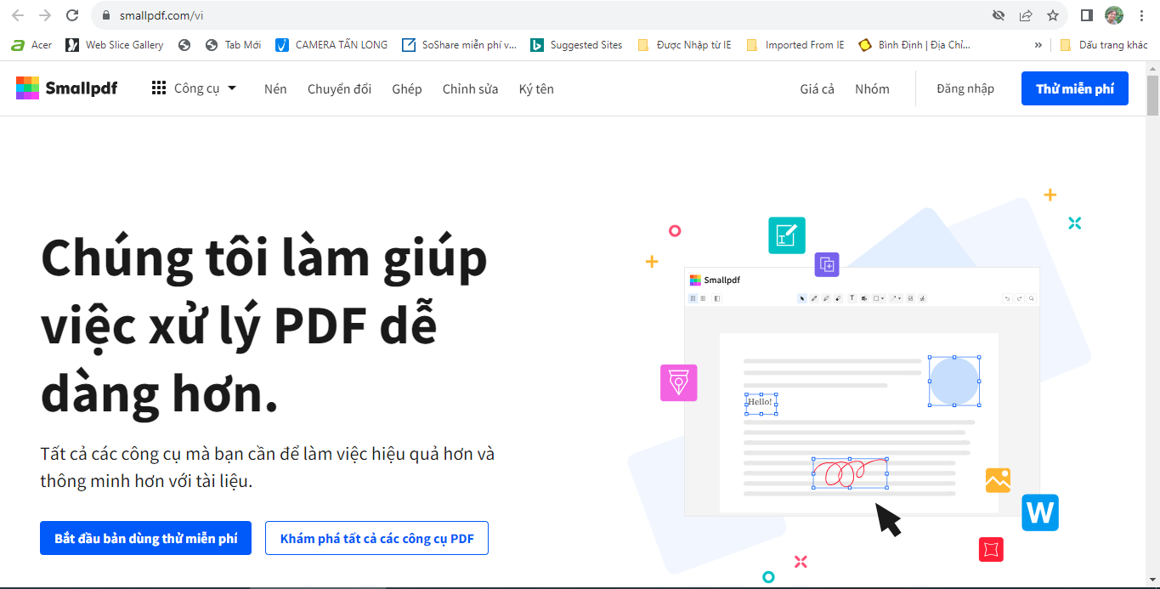Open the Acer bookmark
This screenshot has width=1160, height=589.
pos(31,45)
